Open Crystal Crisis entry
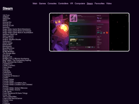Viewport: 139px width, 104px height. pos(8,100)
